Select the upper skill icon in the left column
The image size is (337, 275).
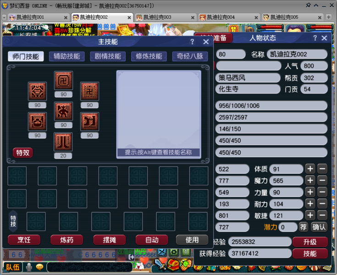tap(38, 91)
